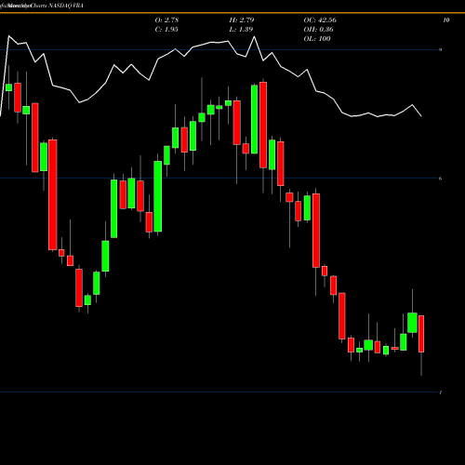Click the first green candlestick on the chart
This screenshot has height=465, width=465.
coord(8,87)
